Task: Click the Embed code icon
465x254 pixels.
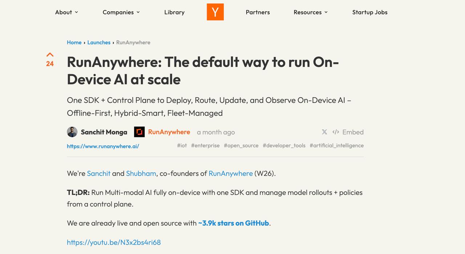Action: coord(336,132)
